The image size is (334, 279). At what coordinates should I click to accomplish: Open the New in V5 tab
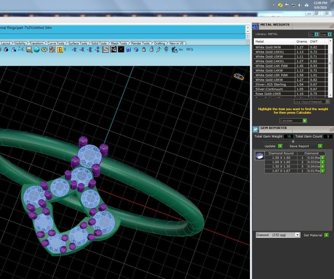coord(176,43)
